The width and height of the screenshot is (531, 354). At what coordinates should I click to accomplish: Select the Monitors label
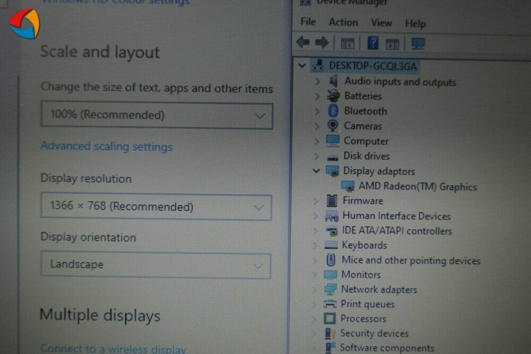pyautogui.click(x=361, y=274)
